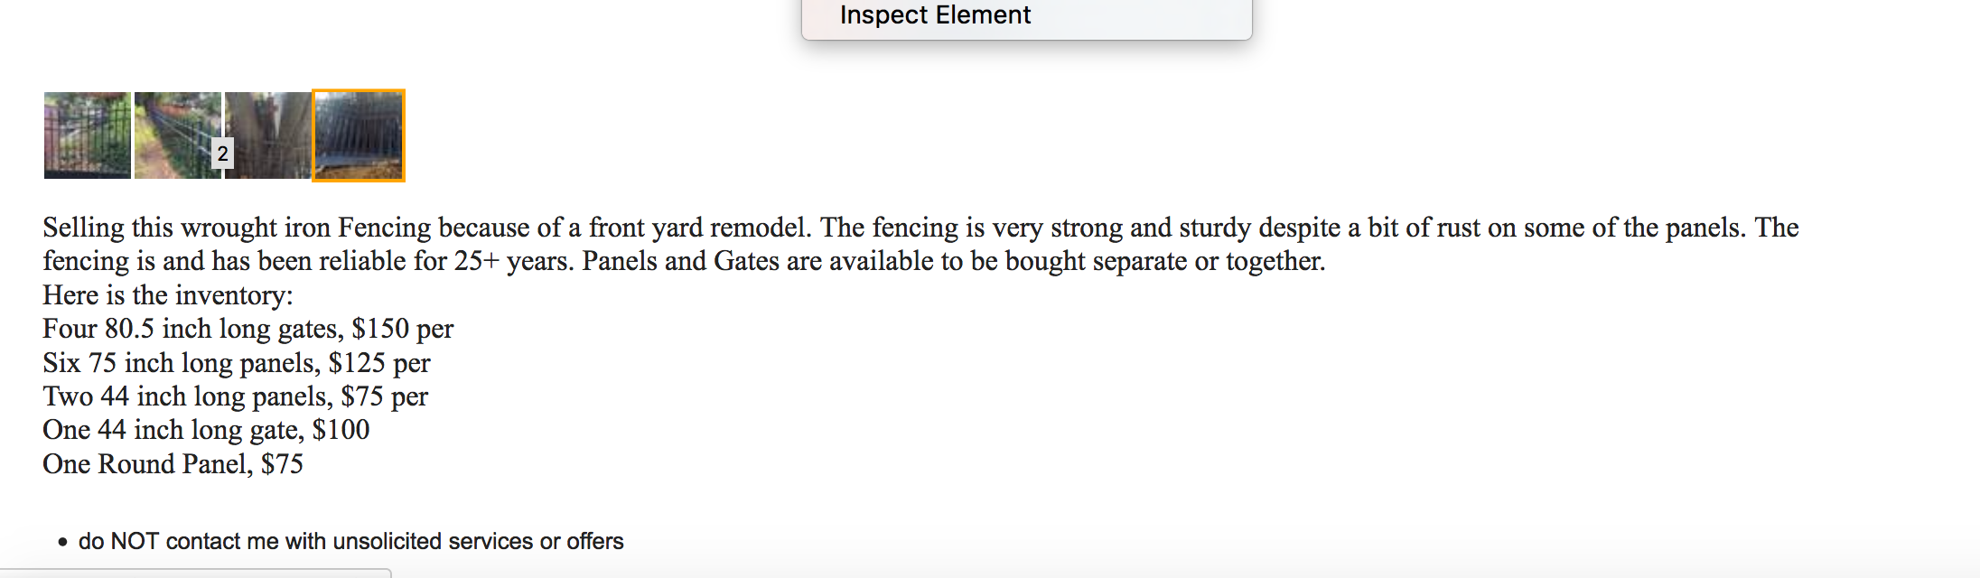This screenshot has width=1980, height=578.
Task: View the third thumbnail with the tree trunk
Action: pyautogui.click(x=267, y=135)
